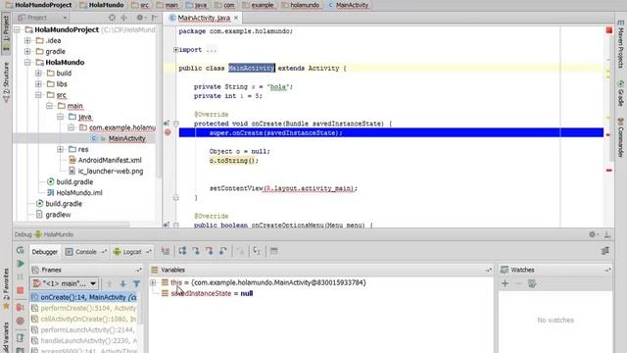Click the Run to Cursor icon

(x=257, y=251)
